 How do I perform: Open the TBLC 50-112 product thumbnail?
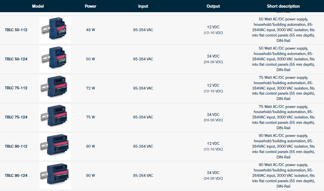tap(55, 30)
